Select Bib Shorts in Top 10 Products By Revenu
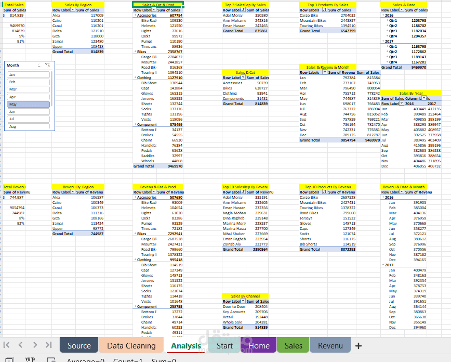Image resolution: width=451 pixels, height=362 pixels. [308, 244]
